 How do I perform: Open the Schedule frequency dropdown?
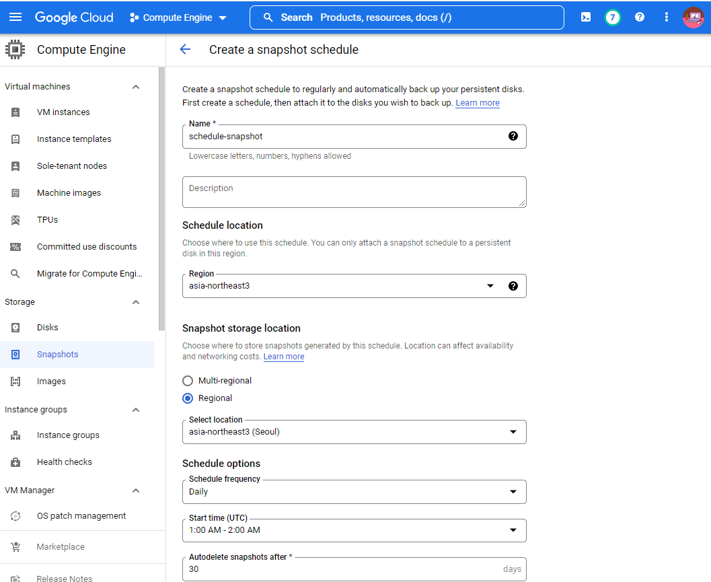coord(354,492)
